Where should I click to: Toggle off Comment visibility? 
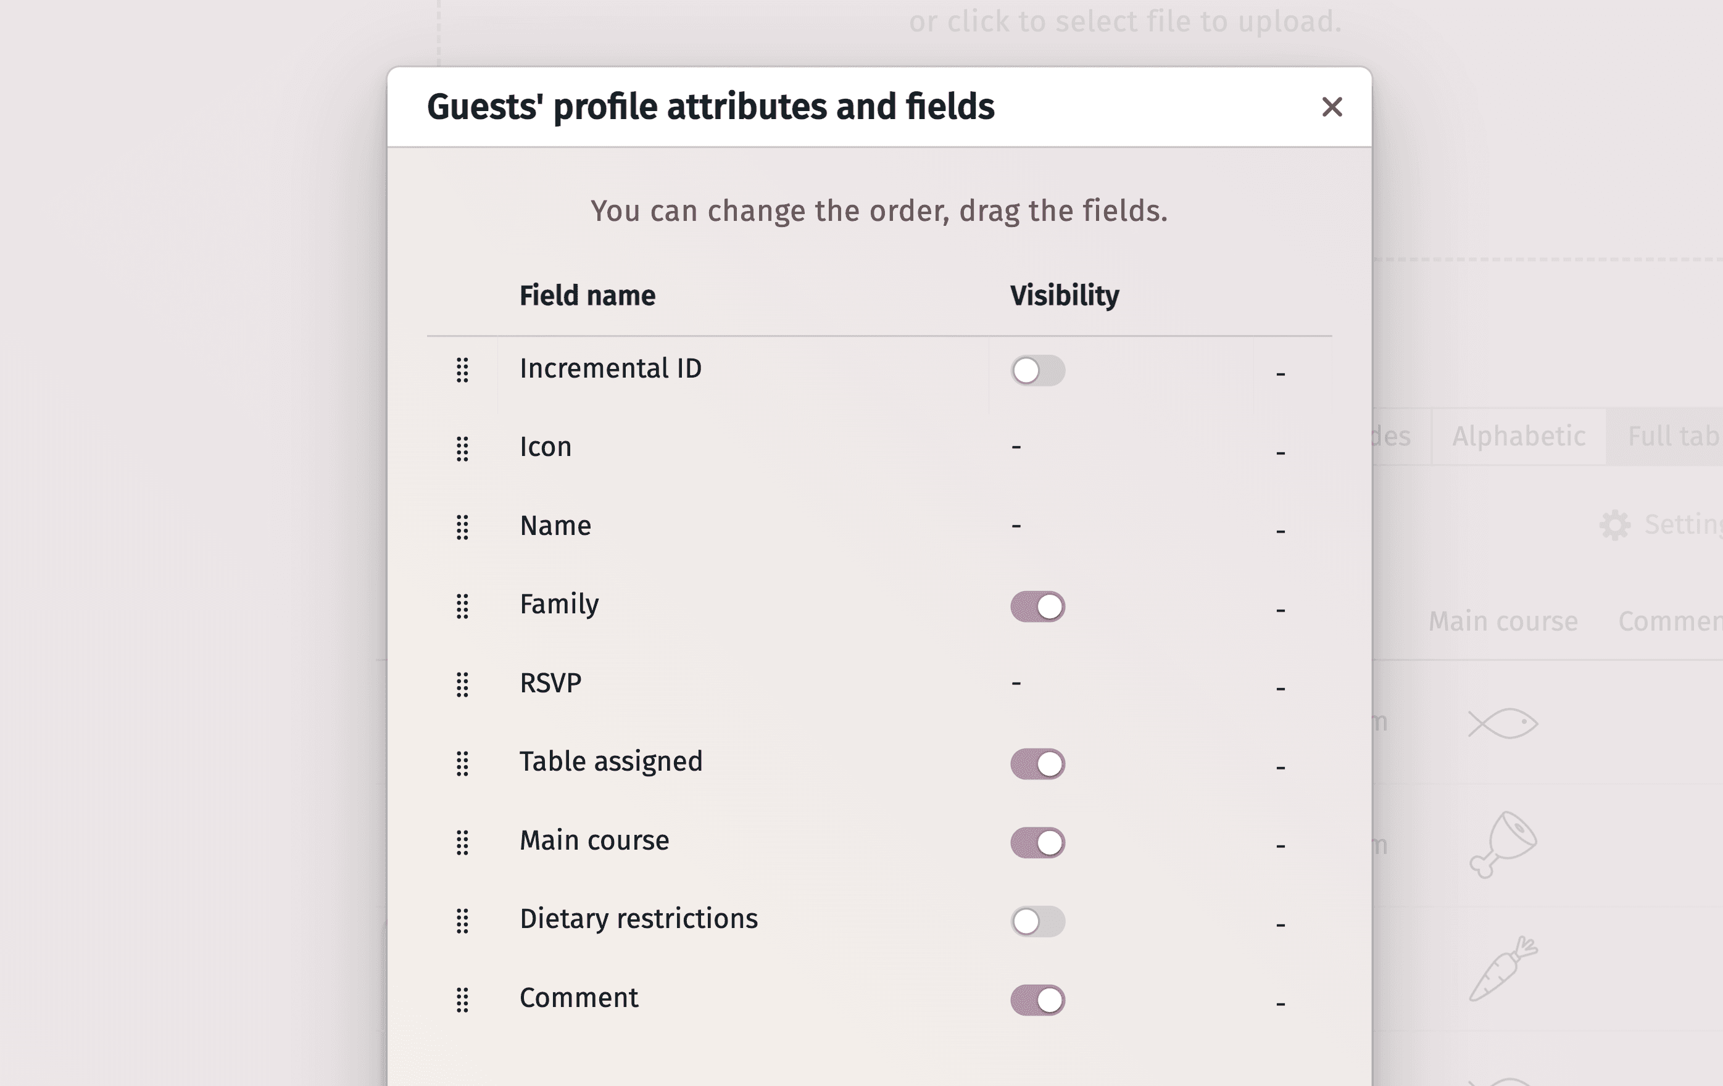coord(1037,1000)
